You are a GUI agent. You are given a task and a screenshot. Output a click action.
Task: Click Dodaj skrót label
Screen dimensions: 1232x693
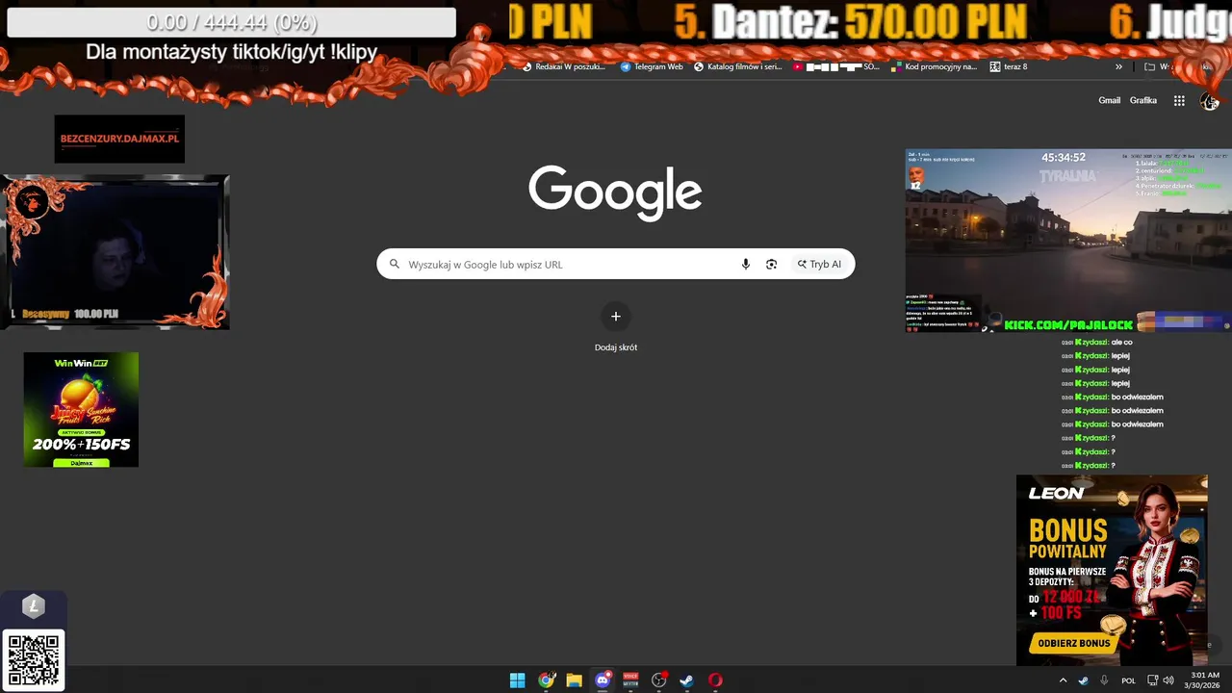point(616,347)
